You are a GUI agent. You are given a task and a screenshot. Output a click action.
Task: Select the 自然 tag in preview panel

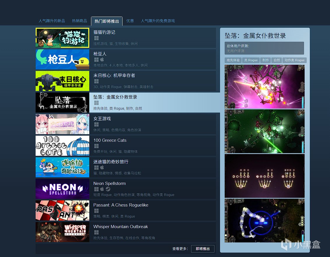[x=277, y=60]
